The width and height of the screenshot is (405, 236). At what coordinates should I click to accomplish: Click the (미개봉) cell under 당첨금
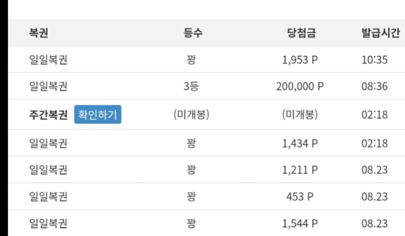[x=300, y=114]
